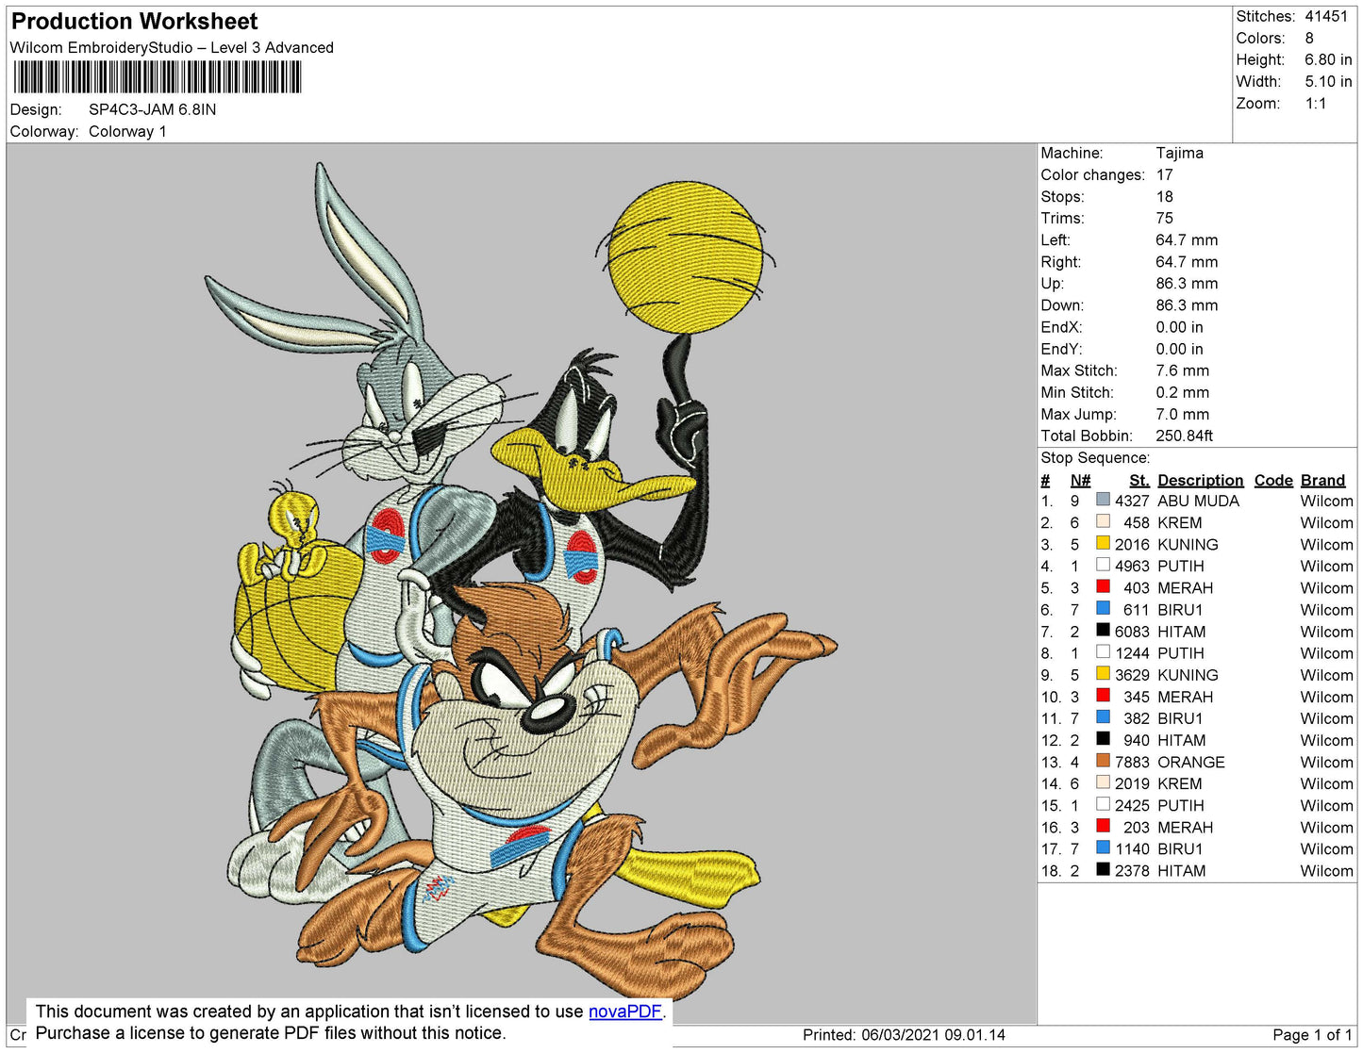Screen dimensions: 1363x1053
Task: Click the 'N#' column header
Action: pyautogui.click(x=1080, y=481)
